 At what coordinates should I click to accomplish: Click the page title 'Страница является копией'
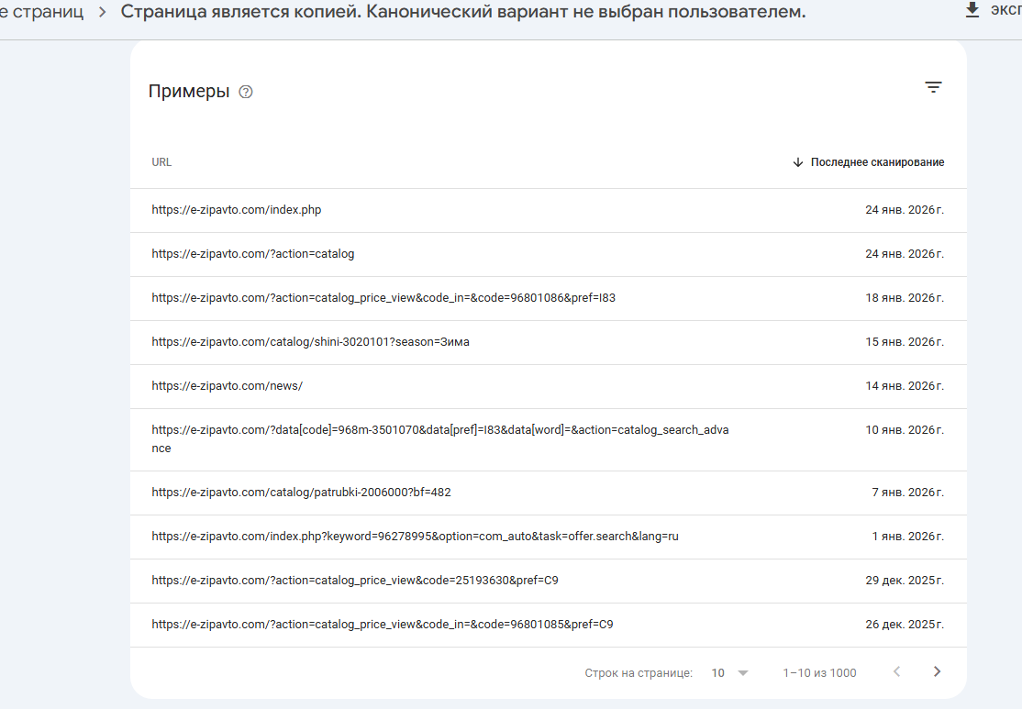[462, 12]
